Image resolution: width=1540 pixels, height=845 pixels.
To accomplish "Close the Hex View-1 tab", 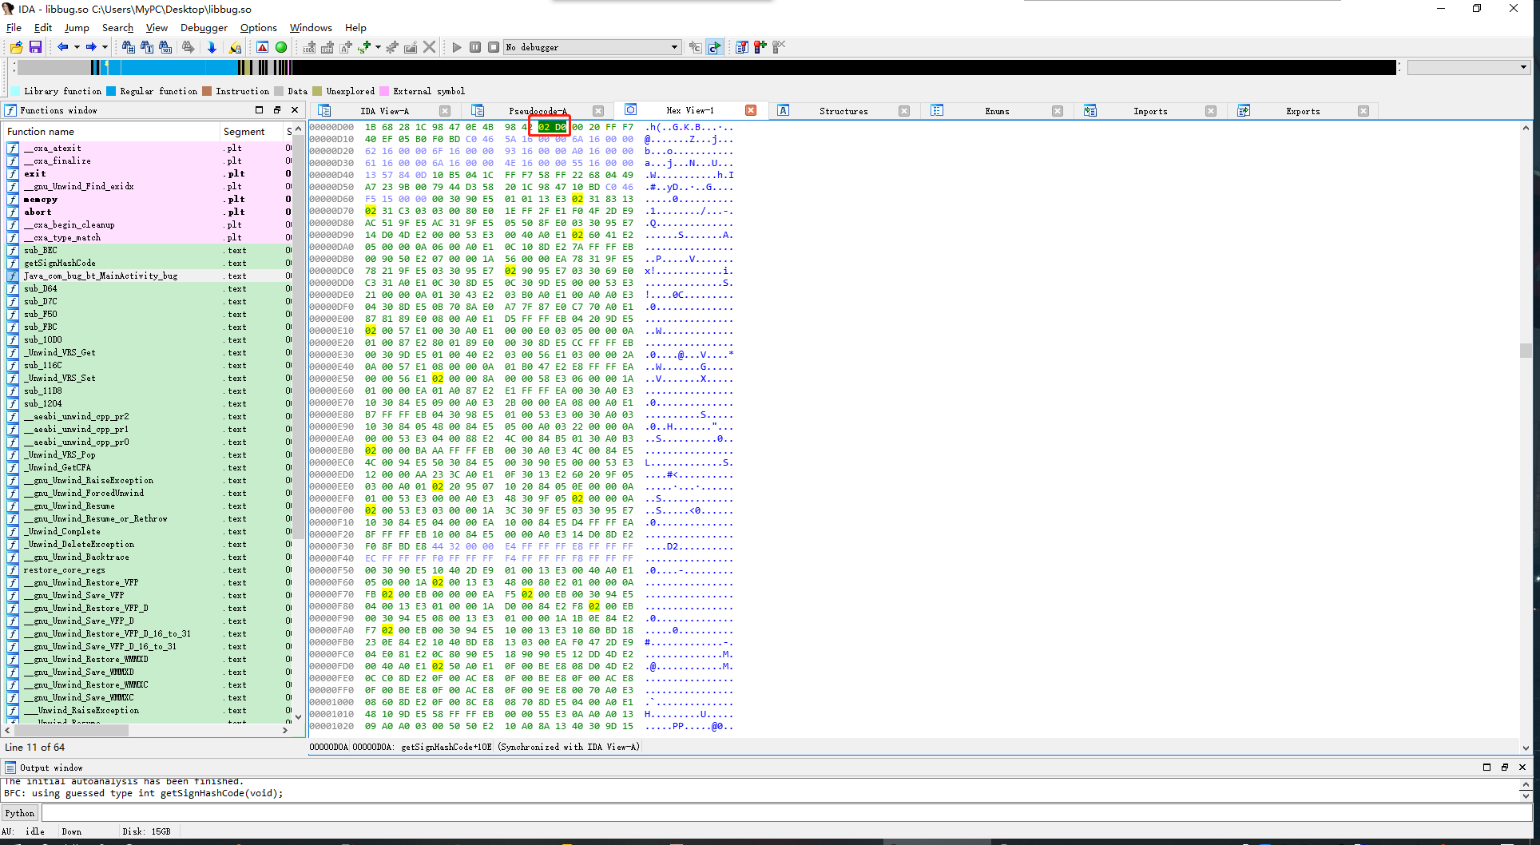I will point(751,110).
